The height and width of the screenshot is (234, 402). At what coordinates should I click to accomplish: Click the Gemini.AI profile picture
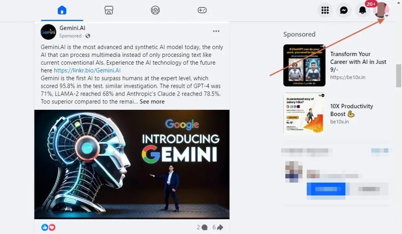coord(48,32)
